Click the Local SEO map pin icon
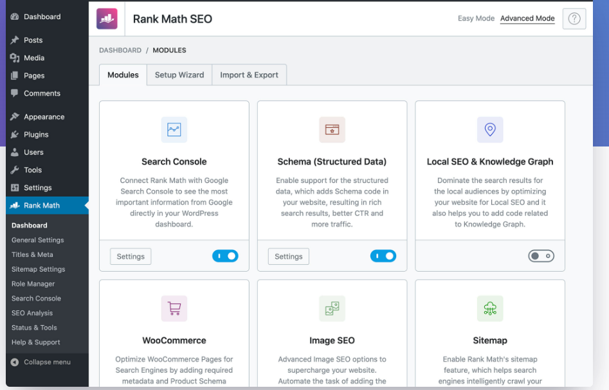This screenshot has width=609, height=390. point(490,130)
